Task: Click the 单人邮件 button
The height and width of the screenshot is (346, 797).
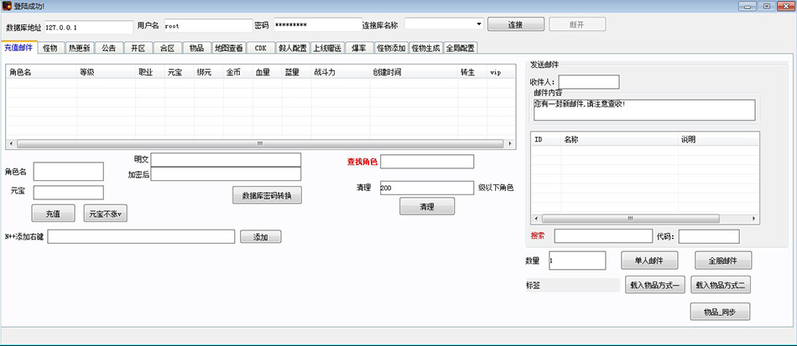Action: coord(649,261)
